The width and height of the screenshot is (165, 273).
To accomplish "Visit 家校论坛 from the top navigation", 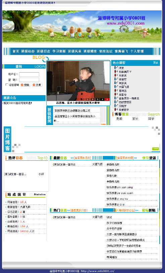I will 106,51.
